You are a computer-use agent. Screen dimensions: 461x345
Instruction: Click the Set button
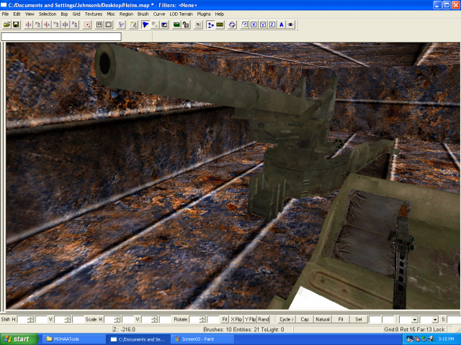[x=359, y=319]
